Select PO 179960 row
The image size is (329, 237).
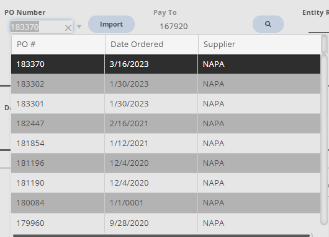pos(166,223)
